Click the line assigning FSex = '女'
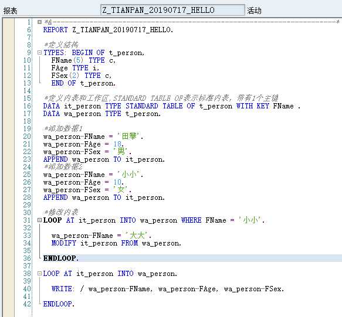Viewport: 342px width, 317px height. [x=87, y=190]
